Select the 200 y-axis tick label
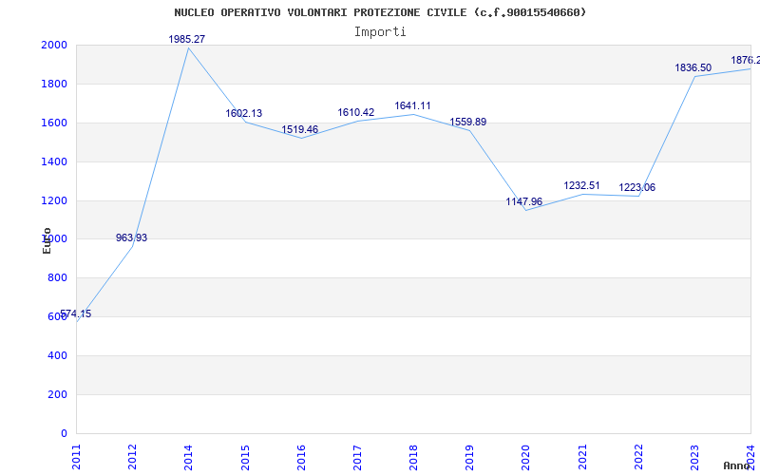Image resolution: width=760 pixels, height=475 pixels. [58, 394]
